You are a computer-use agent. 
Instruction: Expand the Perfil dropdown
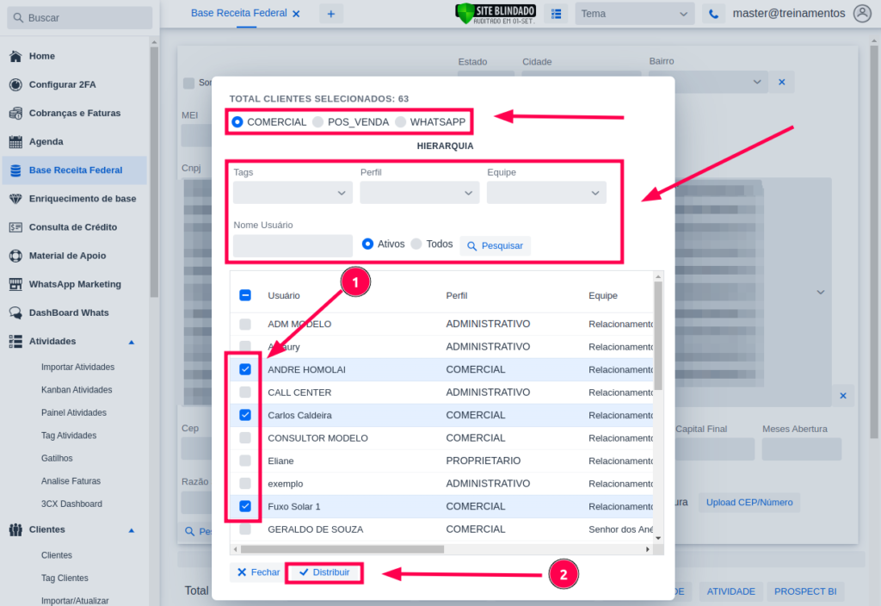[419, 193]
